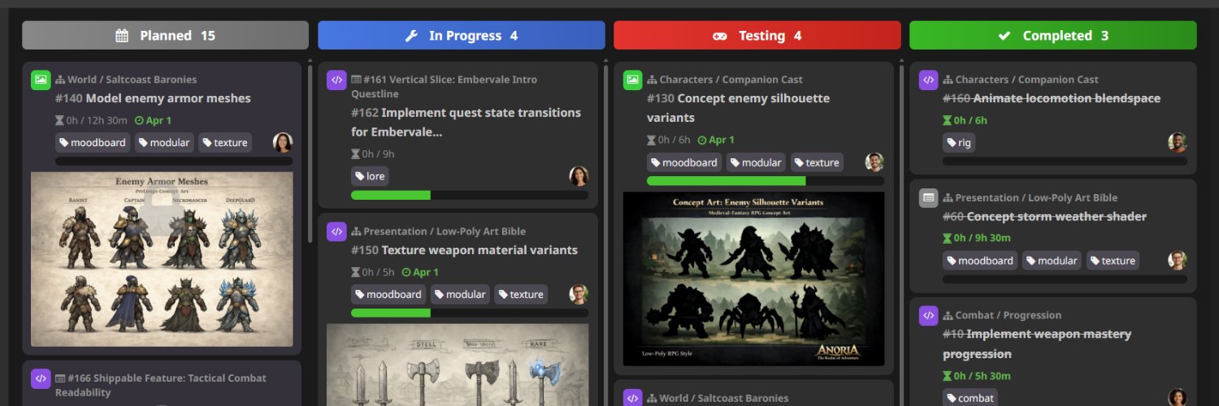The height and width of the screenshot is (406, 1219).
Task: Select the In Progress column header
Action: pos(462,36)
